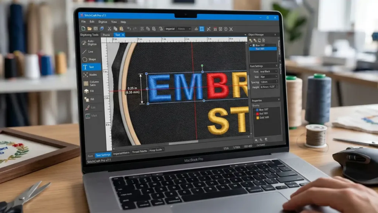Click the crossed arrows toolbar icon
The height and width of the screenshot is (213, 378).
coord(209,29)
